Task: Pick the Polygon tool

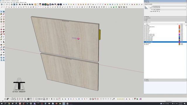Action: click(x=4, y=22)
